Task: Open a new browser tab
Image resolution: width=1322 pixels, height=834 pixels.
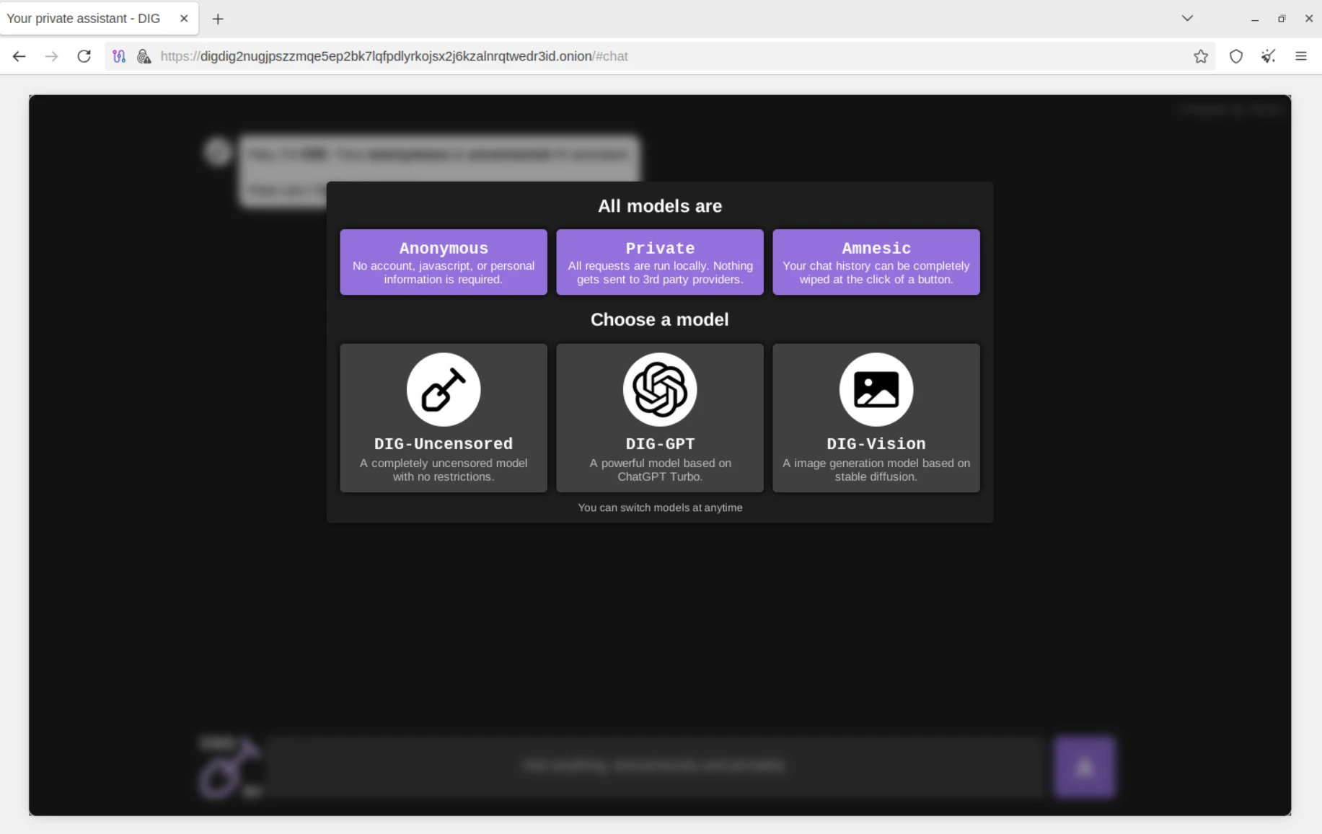Action: pos(218,19)
